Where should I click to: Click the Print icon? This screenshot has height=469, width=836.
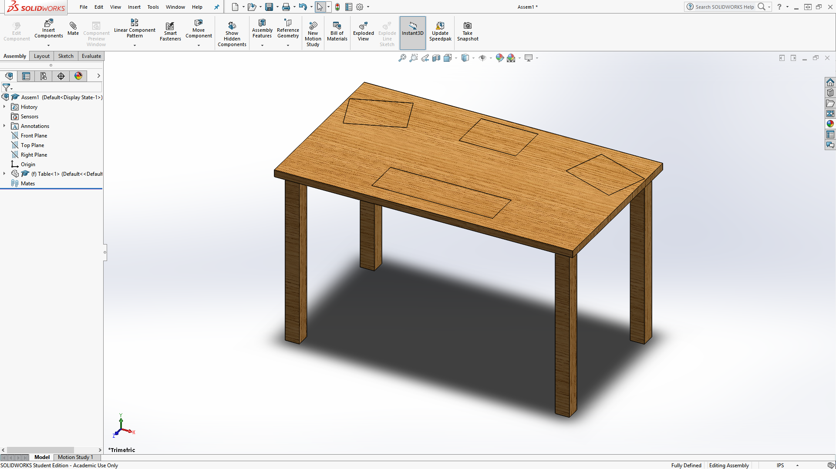[286, 7]
